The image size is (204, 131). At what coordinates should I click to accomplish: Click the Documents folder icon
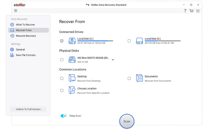click(139, 78)
